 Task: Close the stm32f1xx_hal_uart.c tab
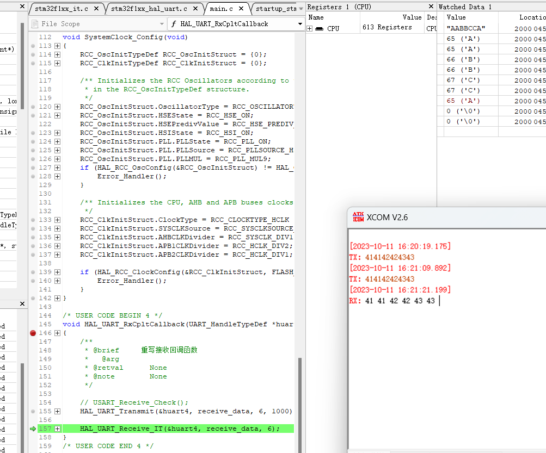195,9
